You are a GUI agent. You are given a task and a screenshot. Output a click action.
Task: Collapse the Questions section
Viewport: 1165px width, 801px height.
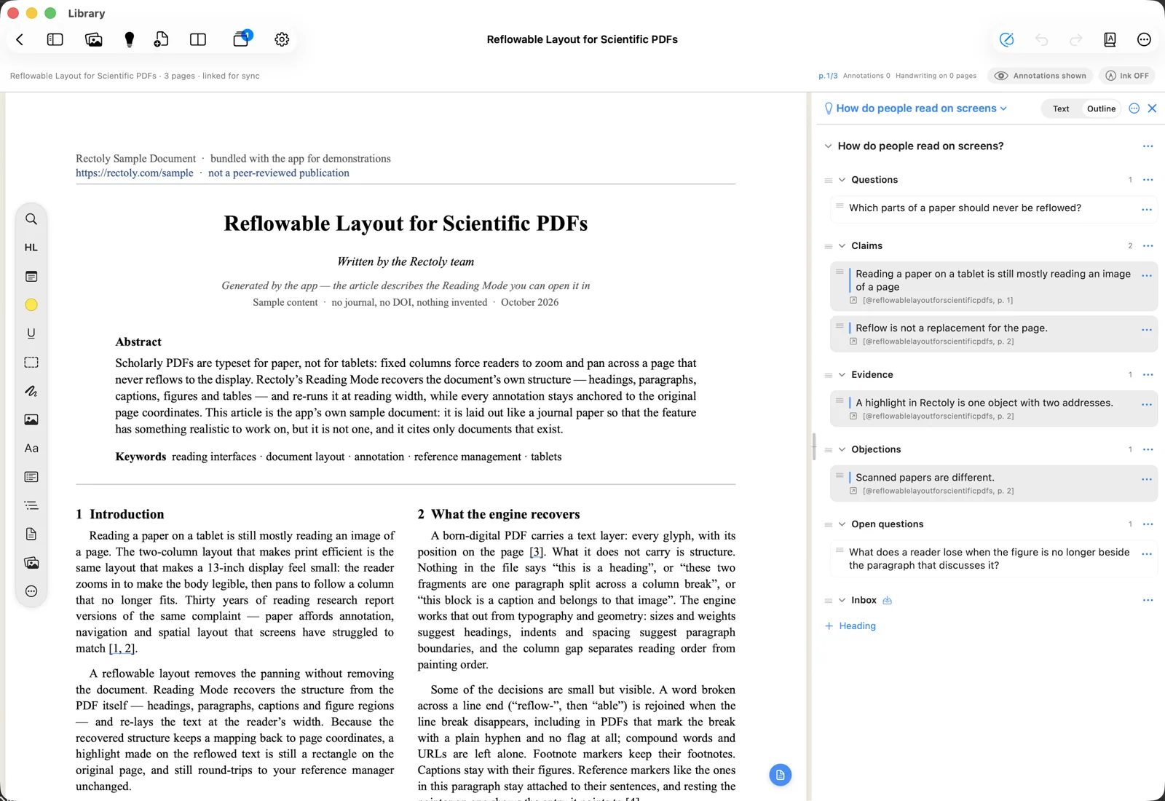coord(842,180)
